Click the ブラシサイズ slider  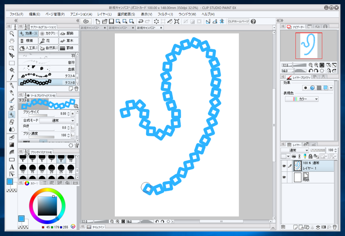(41, 115)
